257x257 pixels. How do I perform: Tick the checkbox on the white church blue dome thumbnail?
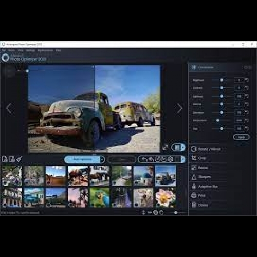click(136, 182)
